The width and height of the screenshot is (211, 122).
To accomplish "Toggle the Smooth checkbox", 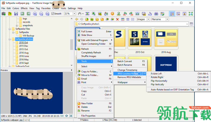I will click(53, 14).
